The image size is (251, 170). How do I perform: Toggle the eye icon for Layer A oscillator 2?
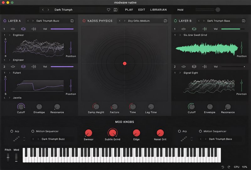pyautogui.click(x=13, y=67)
